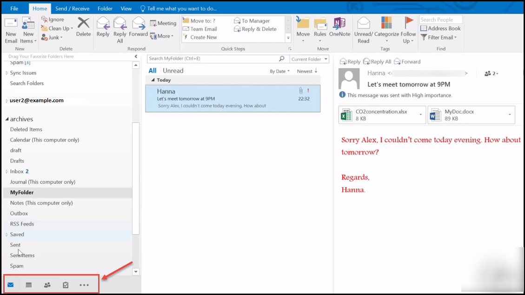The image size is (525, 295).
Task: Reply from the reading pane
Action: (x=350, y=61)
